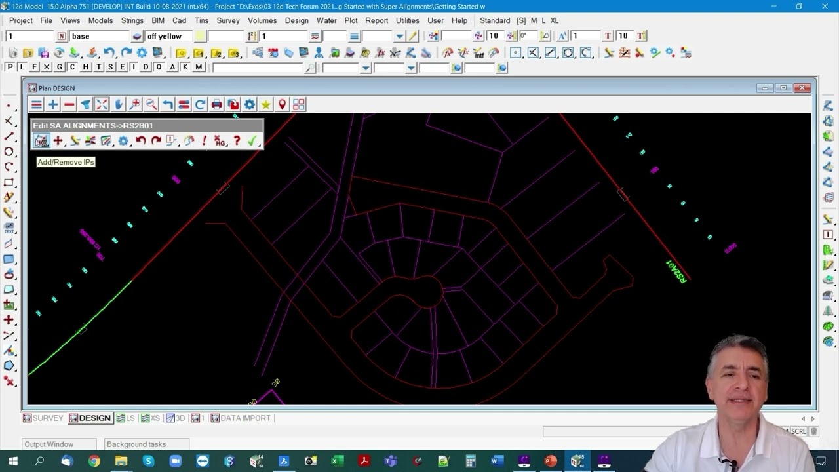Click the four-squares grid icon in Plan view
839x472 pixels.
click(299, 105)
